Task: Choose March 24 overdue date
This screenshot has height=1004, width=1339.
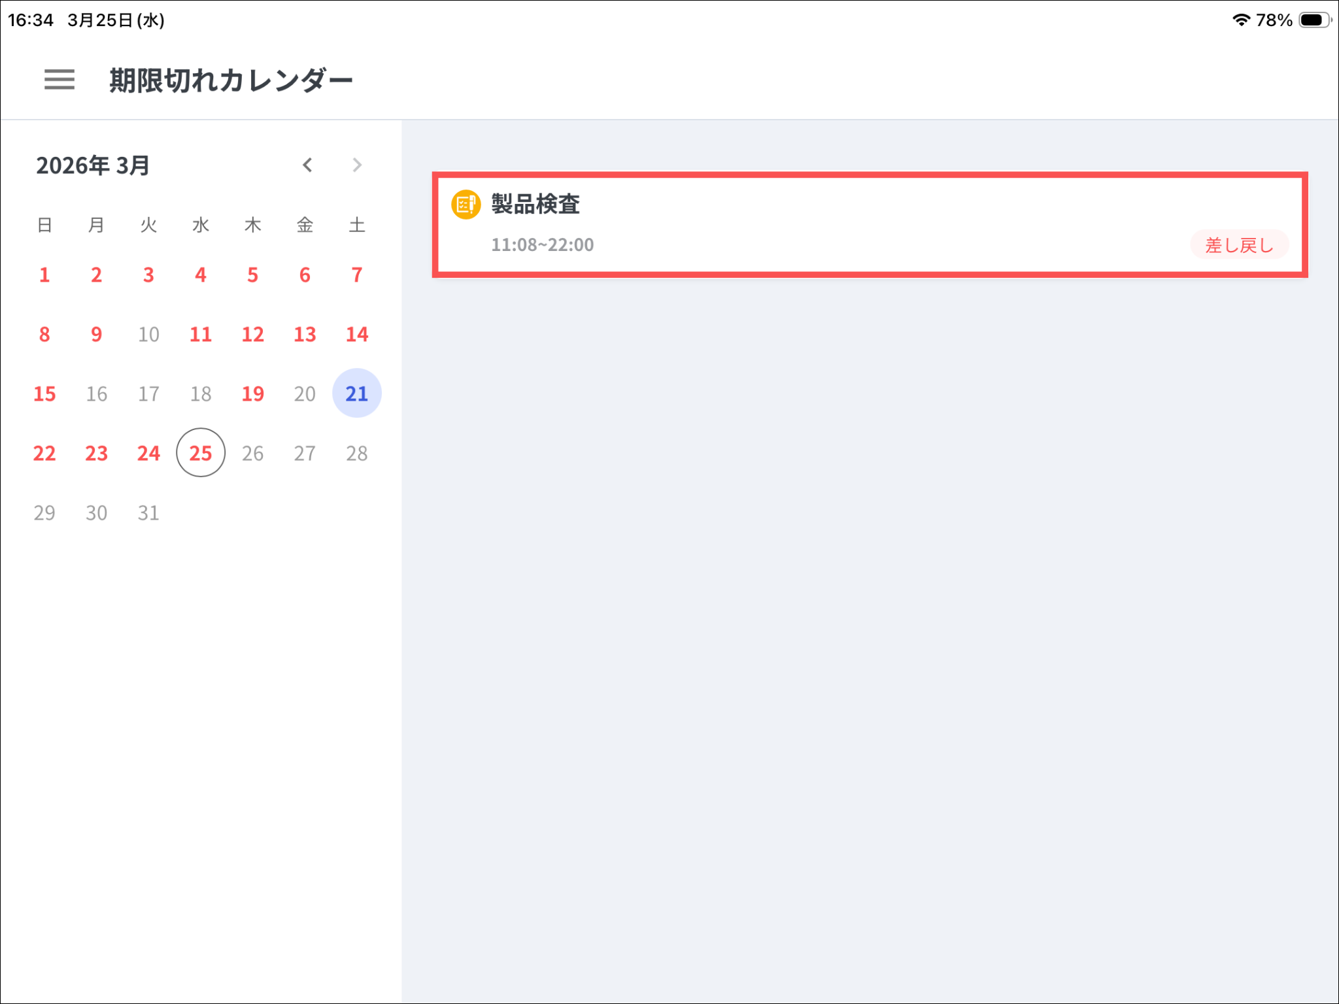Action: 148,453
